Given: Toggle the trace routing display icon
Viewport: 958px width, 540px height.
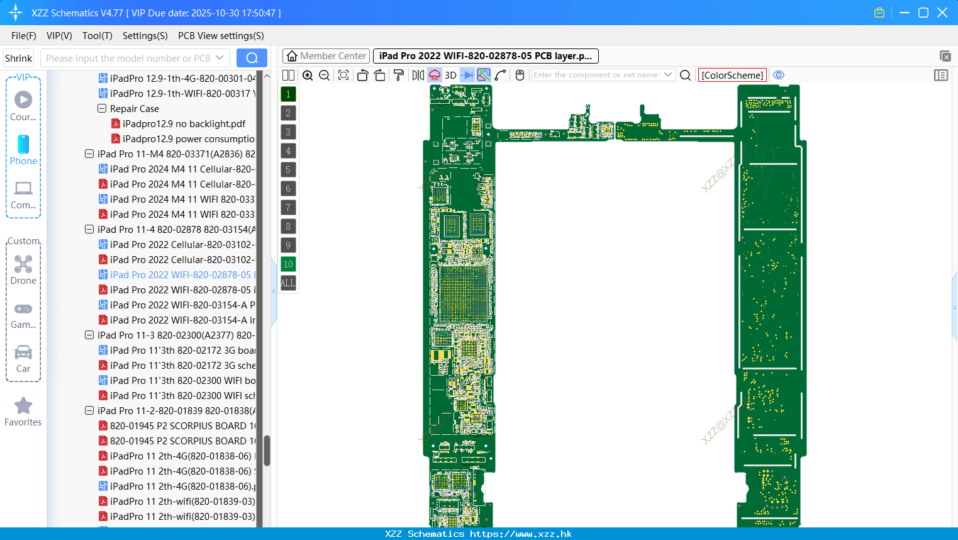Looking at the screenshot, I should [484, 75].
